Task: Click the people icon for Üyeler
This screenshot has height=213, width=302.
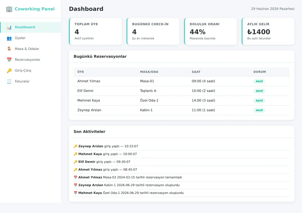Action: tap(9, 38)
